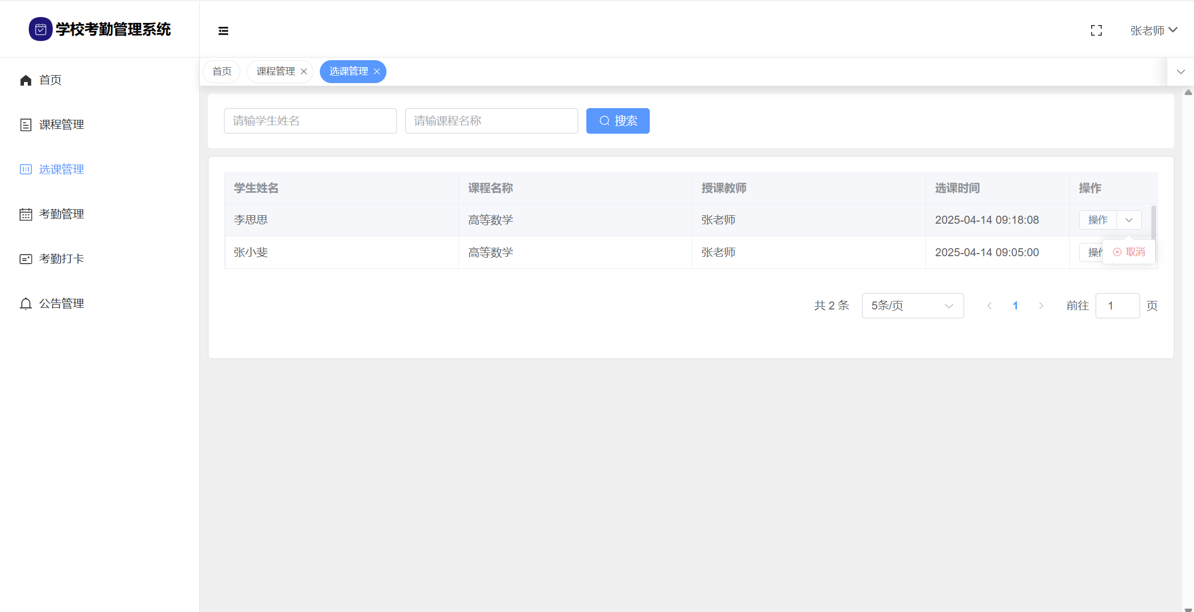Click the student name search input
Viewport: 1194px width, 612px height.
[x=310, y=121]
